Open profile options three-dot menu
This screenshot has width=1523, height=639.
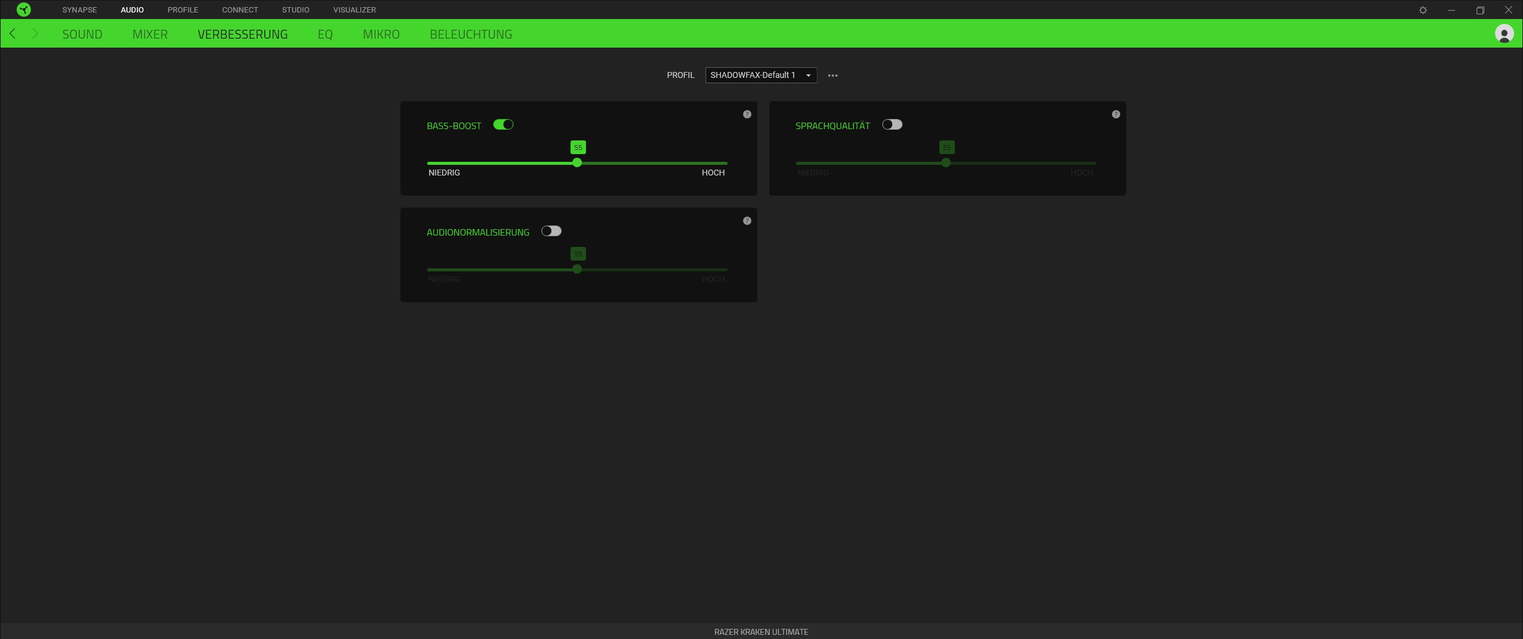833,76
